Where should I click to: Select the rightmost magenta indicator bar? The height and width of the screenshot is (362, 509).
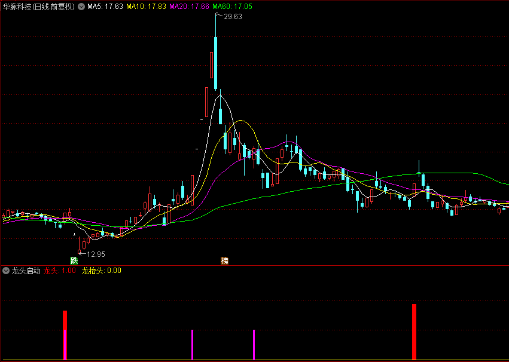coord(254,345)
